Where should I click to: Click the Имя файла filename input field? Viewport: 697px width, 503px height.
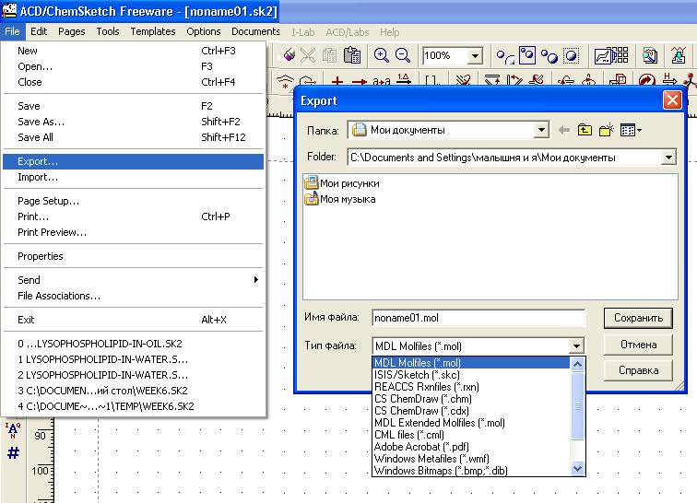478,318
